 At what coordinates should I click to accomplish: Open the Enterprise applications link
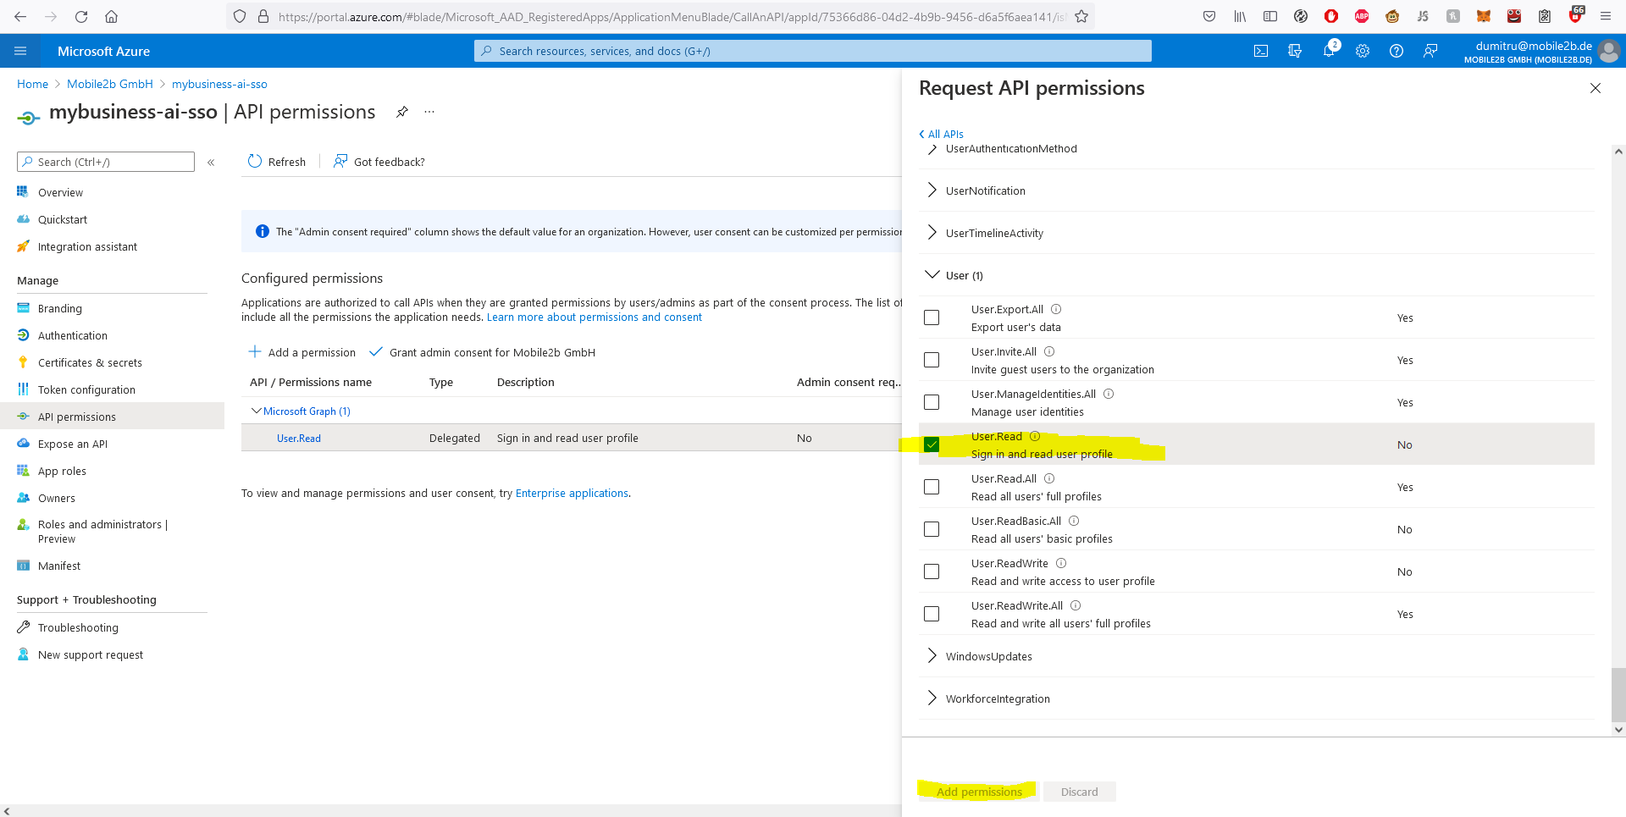(x=571, y=493)
